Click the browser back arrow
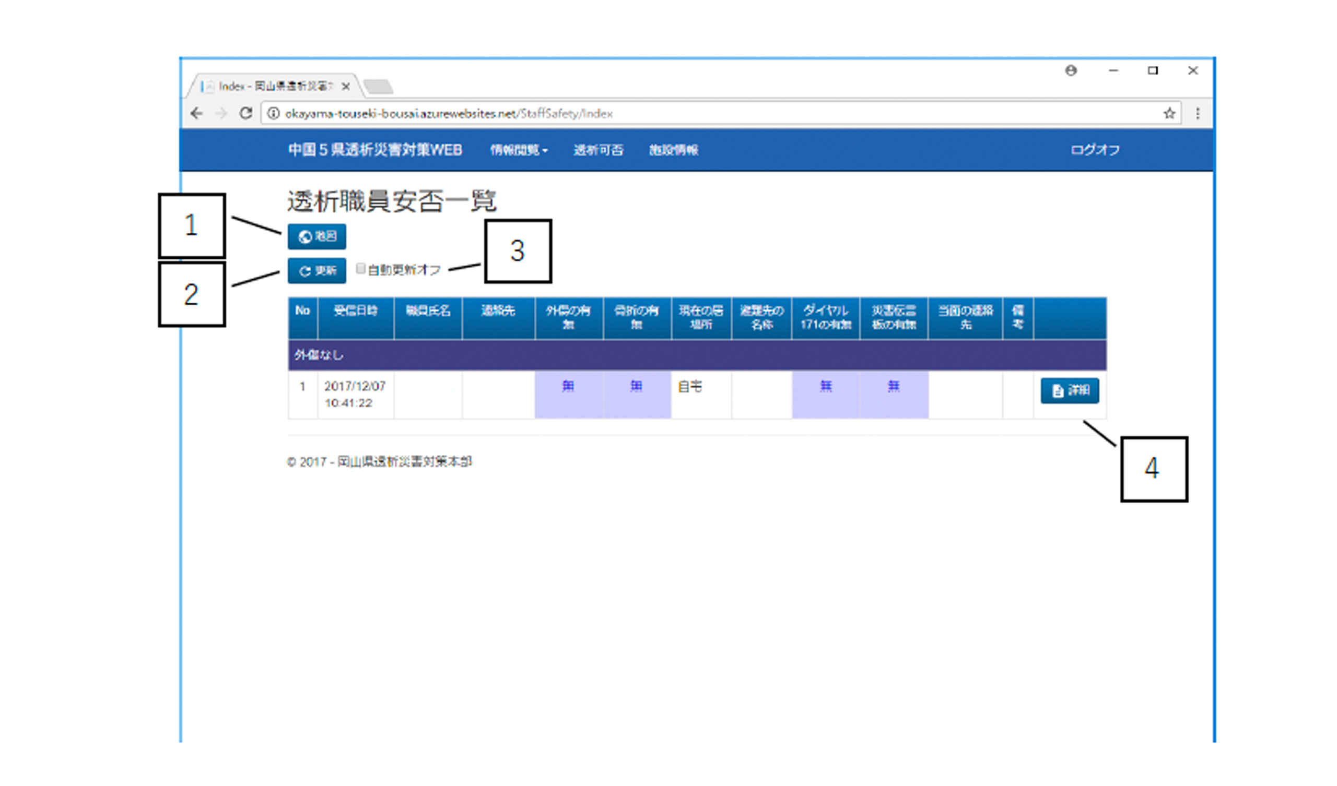This screenshot has height=786, width=1337. [x=197, y=113]
